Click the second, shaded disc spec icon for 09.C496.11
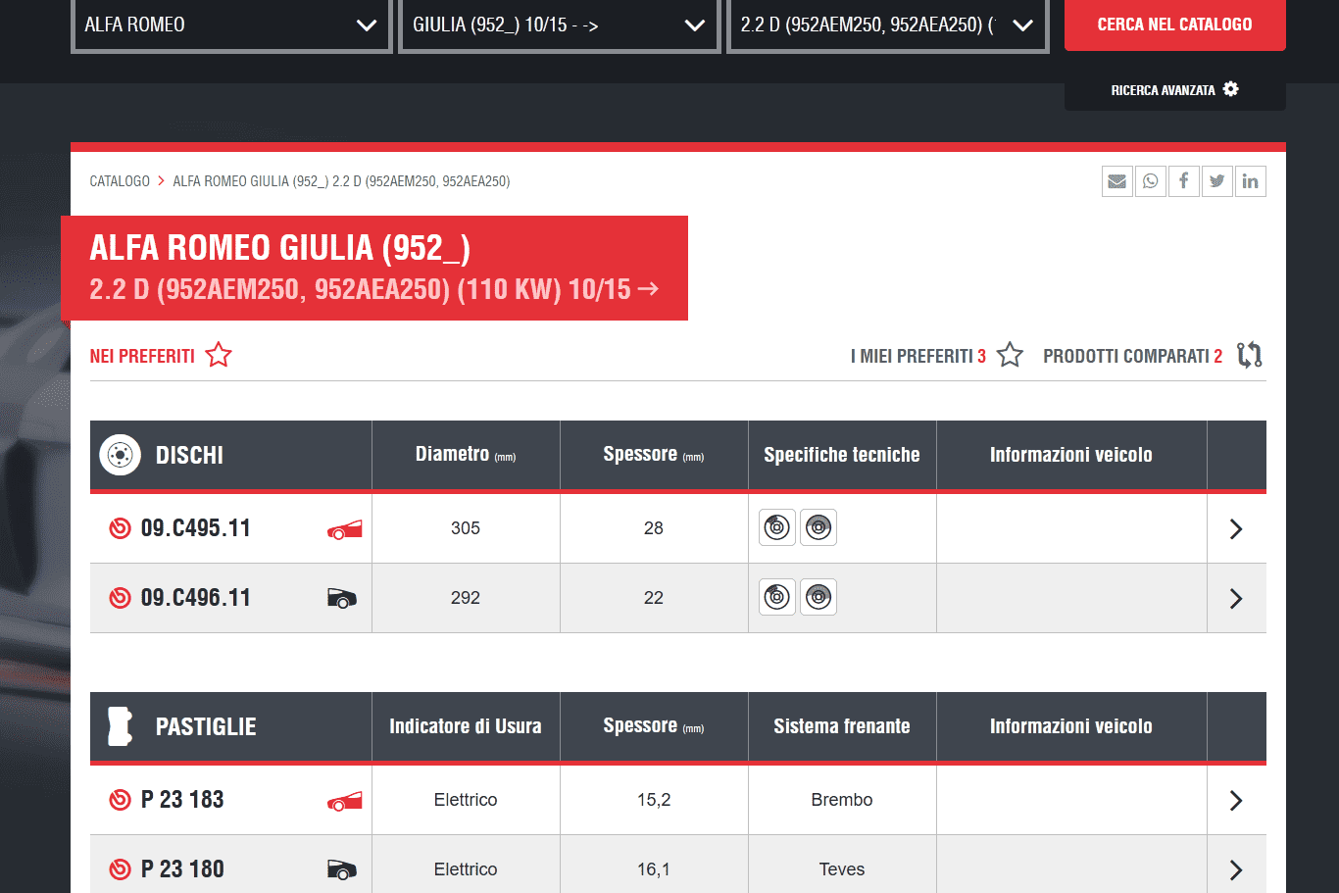Image resolution: width=1339 pixels, height=893 pixels. click(818, 597)
